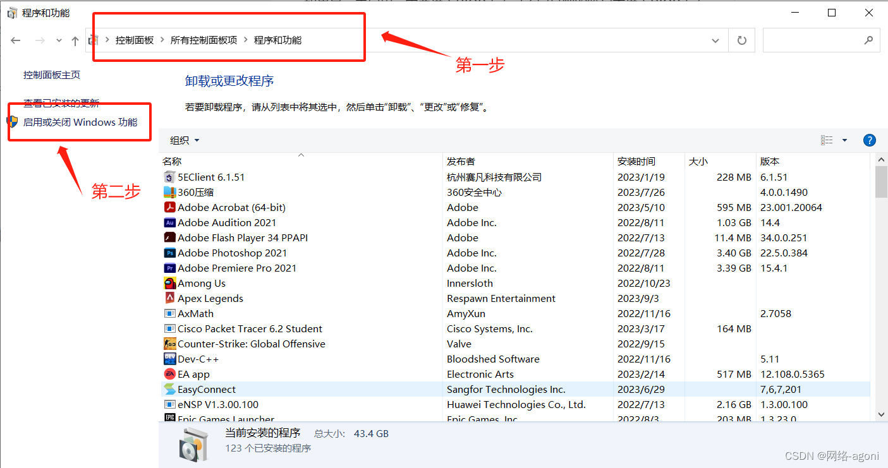This screenshot has width=888, height=468.
Task: Open the 组织 dropdown menu
Action: 185,140
